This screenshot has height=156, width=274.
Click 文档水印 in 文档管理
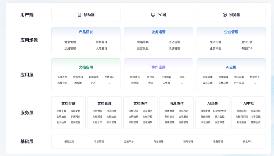tap(97, 122)
